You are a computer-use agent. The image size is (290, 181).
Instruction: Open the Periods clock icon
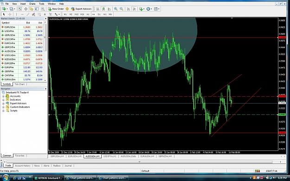tap(148, 9)
